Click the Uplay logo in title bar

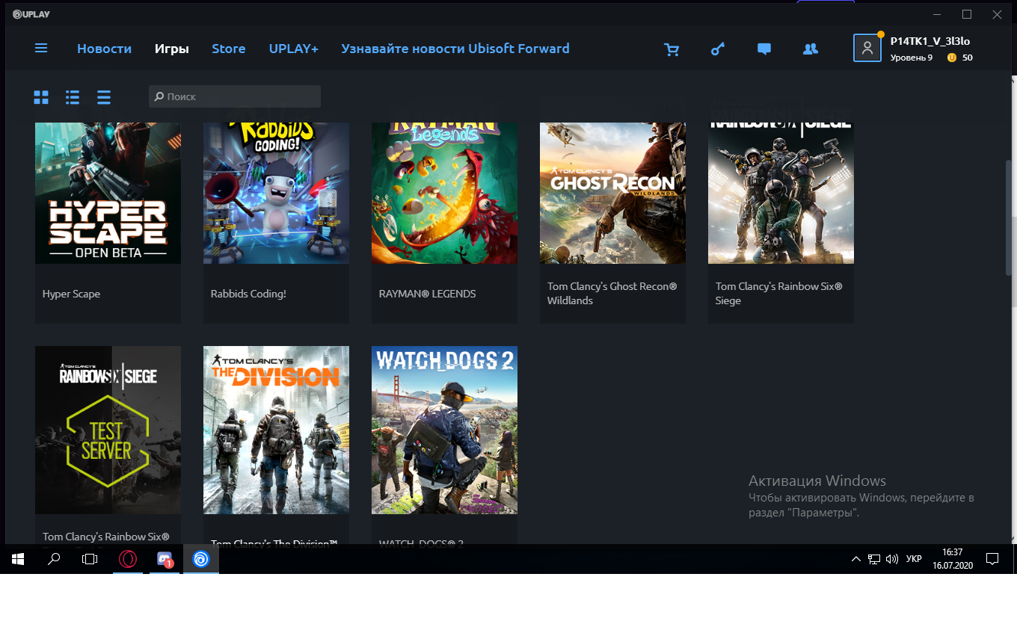pyautogui.click(x=32, y=14)
